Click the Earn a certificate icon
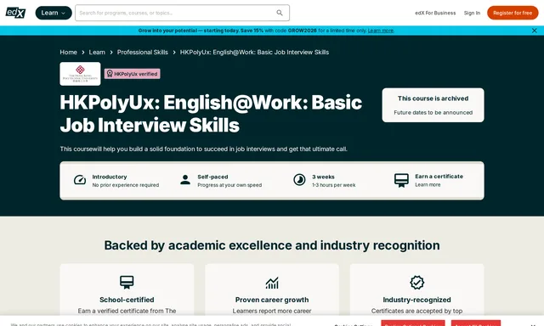The image size is (544, 326). pyautogui.click(x=401, y=180)
